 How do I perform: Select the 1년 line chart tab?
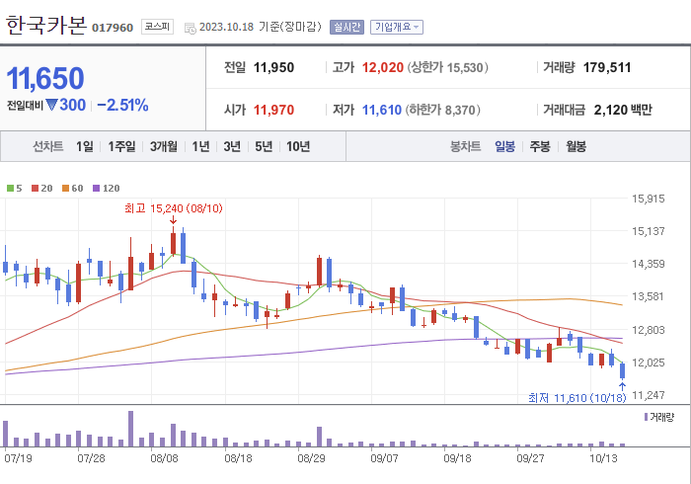tap(201, 146)
